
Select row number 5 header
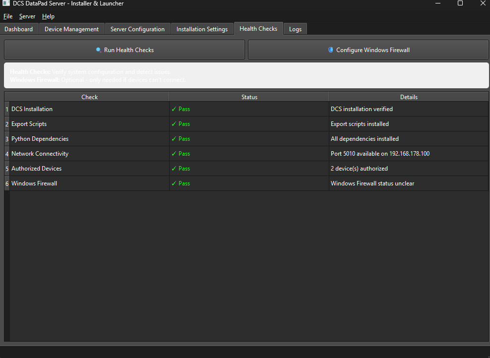point(7,169)
